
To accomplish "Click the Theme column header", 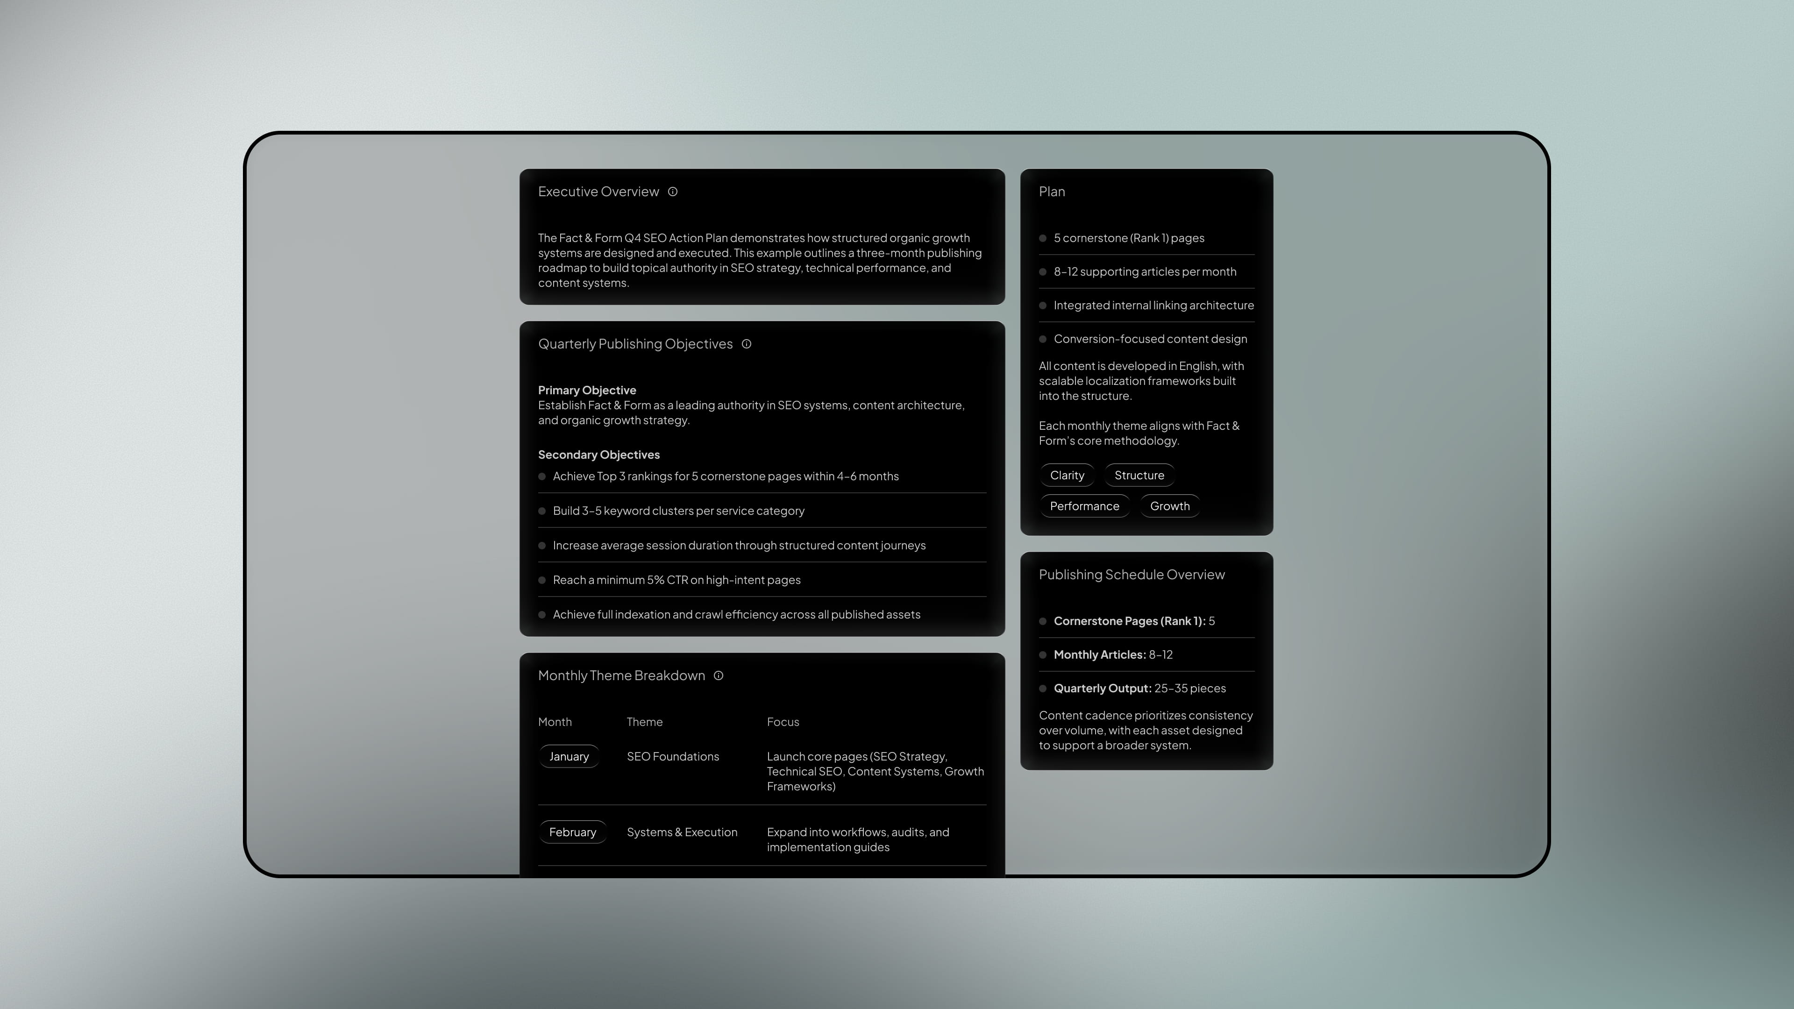I will pyautogui.click(x=644, y=722).
